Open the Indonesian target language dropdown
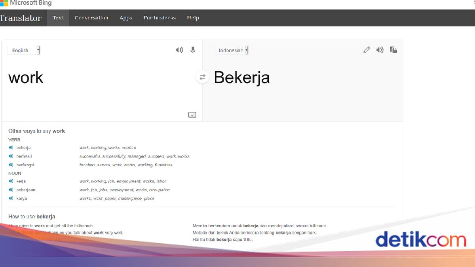 pos(234,50)
